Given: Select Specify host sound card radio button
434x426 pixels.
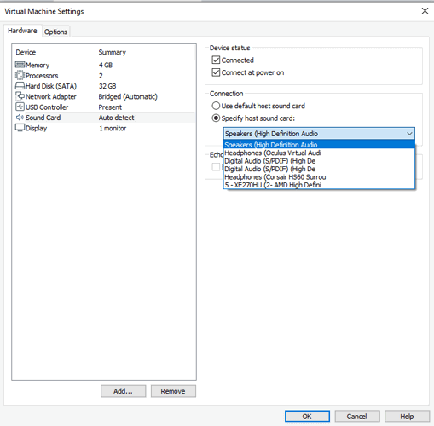Looking at the screenshot, I should (x=216, y=118).
